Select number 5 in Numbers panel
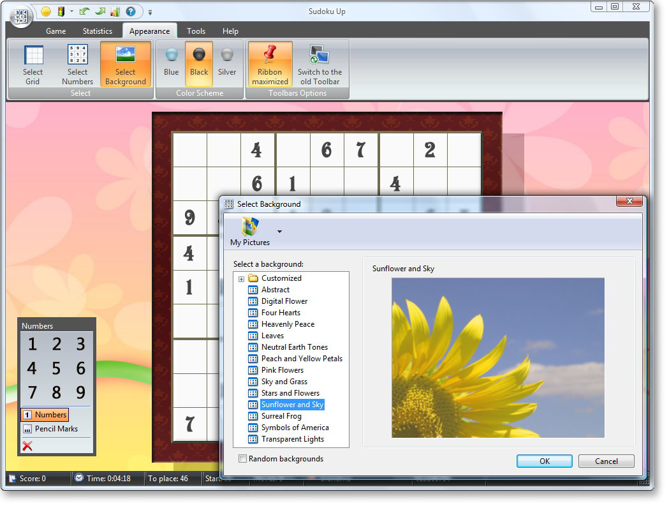 [x=56, y=369]
